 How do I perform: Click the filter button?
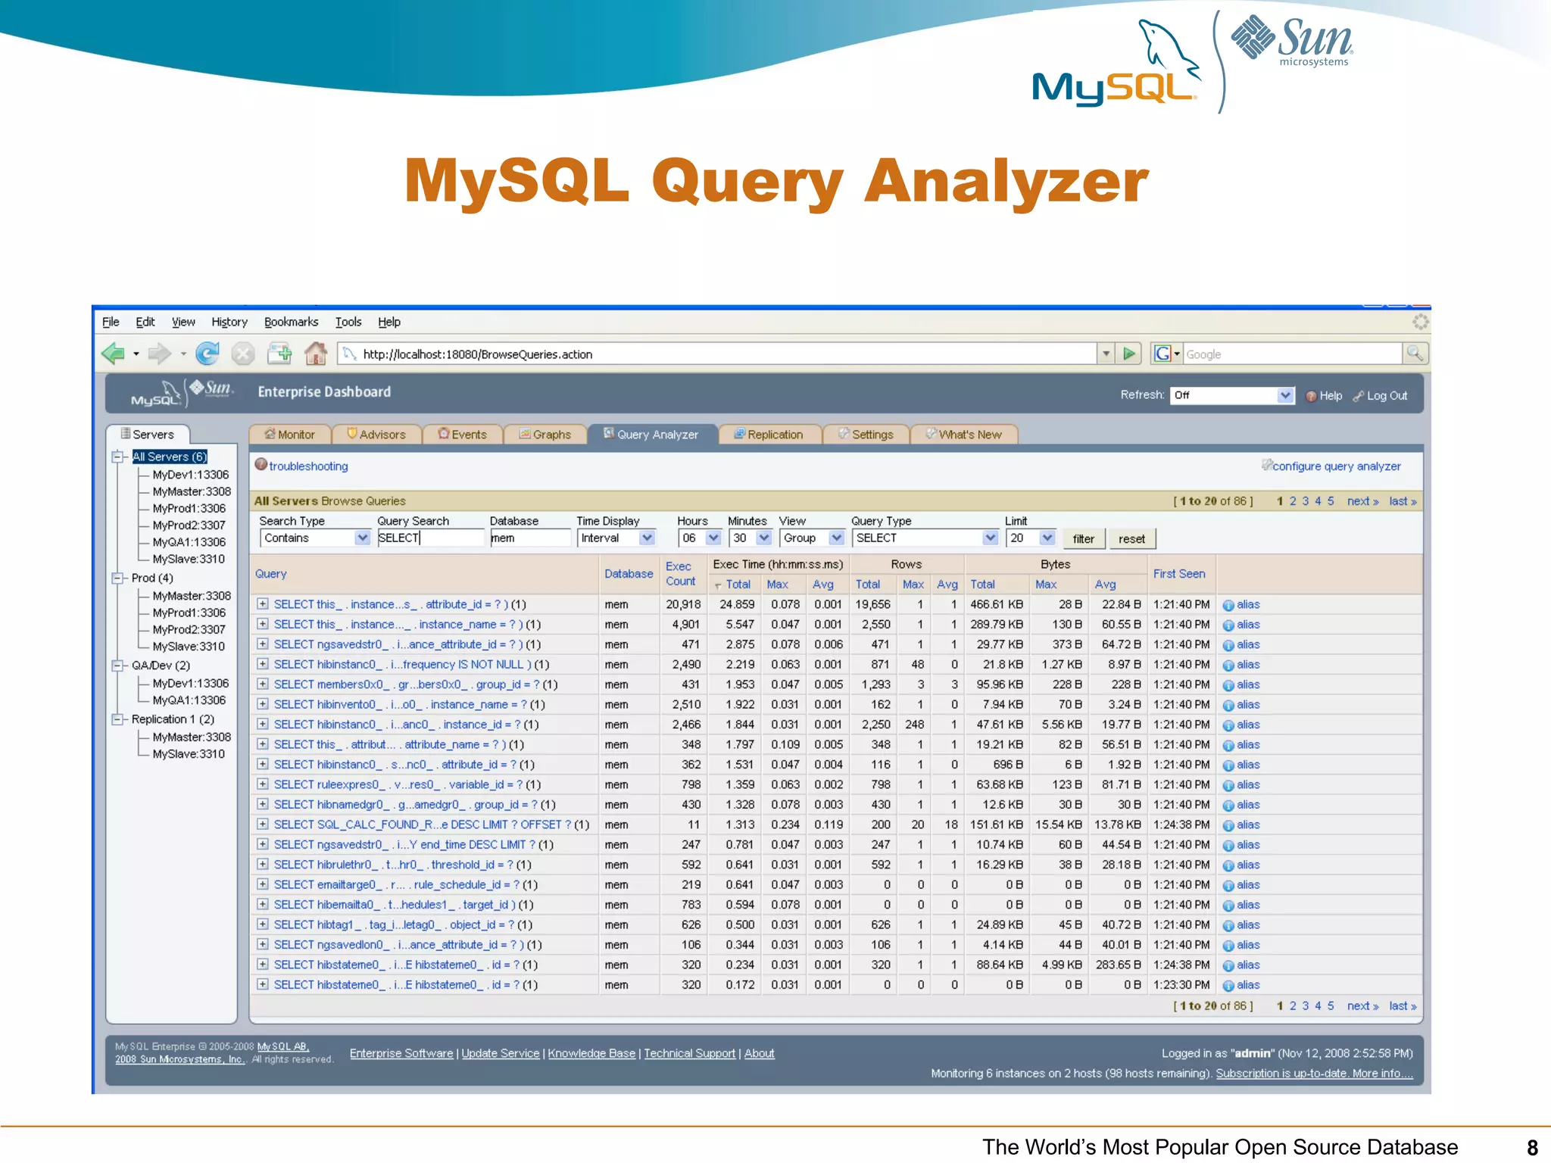click(x=1084, y=538)
